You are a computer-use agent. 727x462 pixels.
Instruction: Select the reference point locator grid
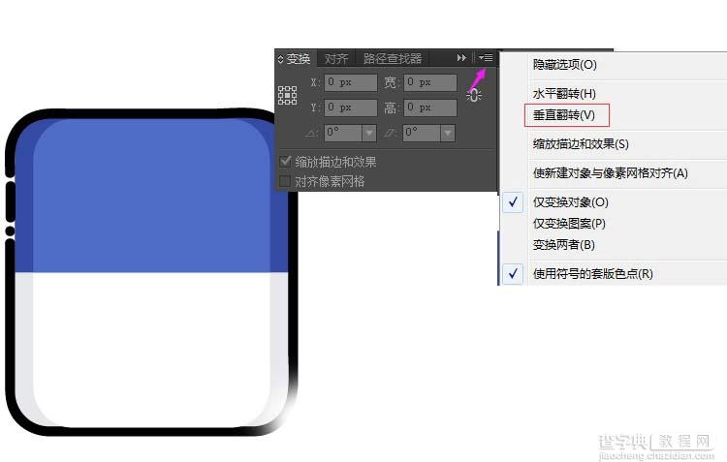(x=288, y=96)
